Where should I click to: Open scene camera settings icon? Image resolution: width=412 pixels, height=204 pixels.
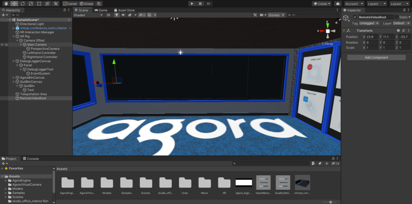point(262,15)
